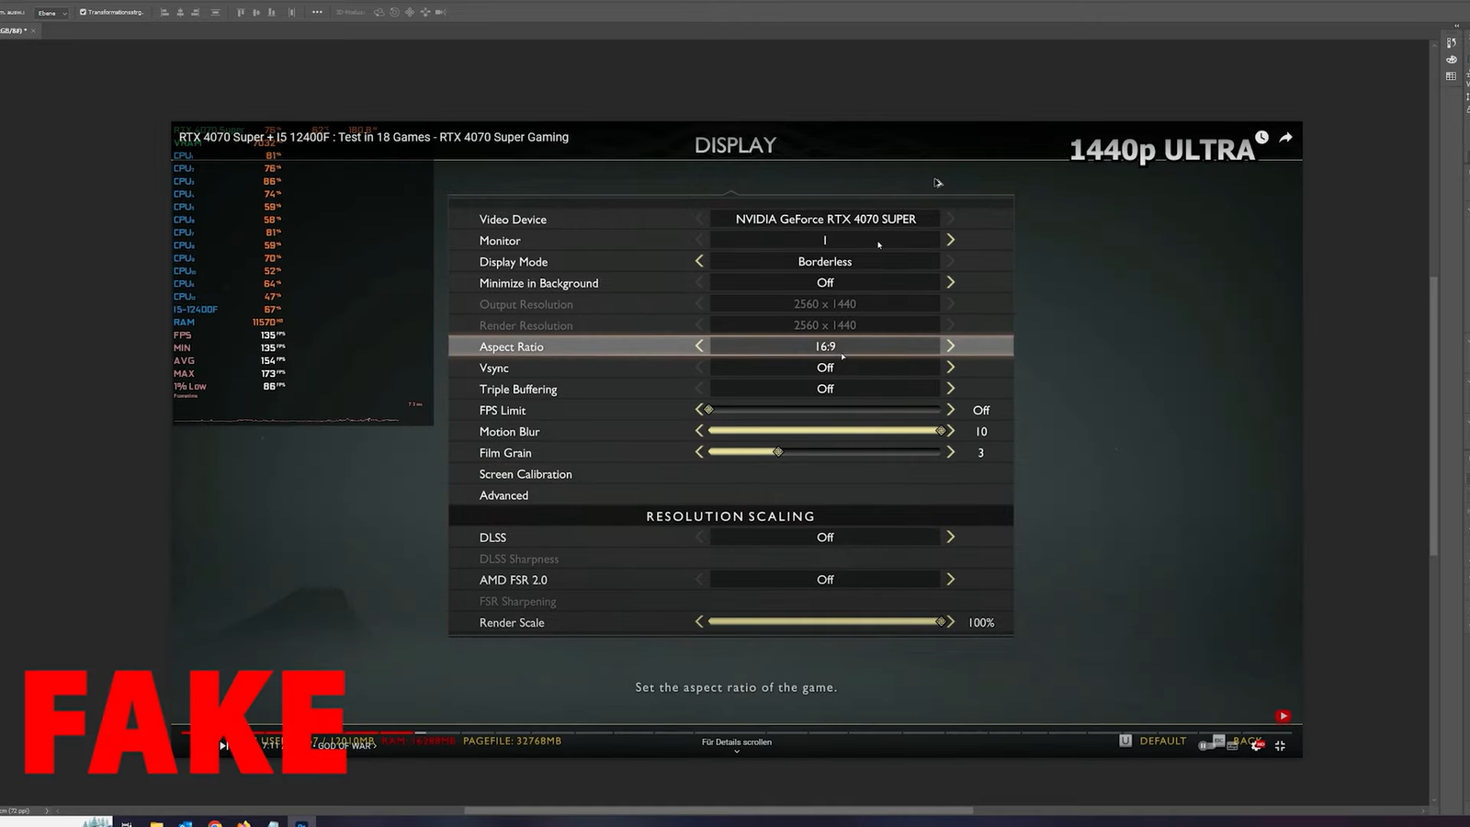Image resolution: width=1470 pixels, height=827 pixels.
Task: Click right arrow for Triple Buffering
Action: pyautogui.click(x=951, y=388)
